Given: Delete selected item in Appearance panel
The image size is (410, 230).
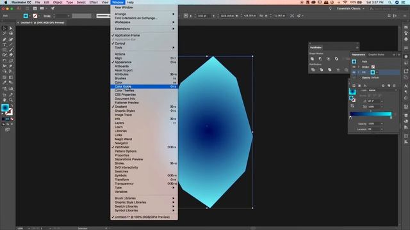Looking at the screenshot, I should point(395,86).
